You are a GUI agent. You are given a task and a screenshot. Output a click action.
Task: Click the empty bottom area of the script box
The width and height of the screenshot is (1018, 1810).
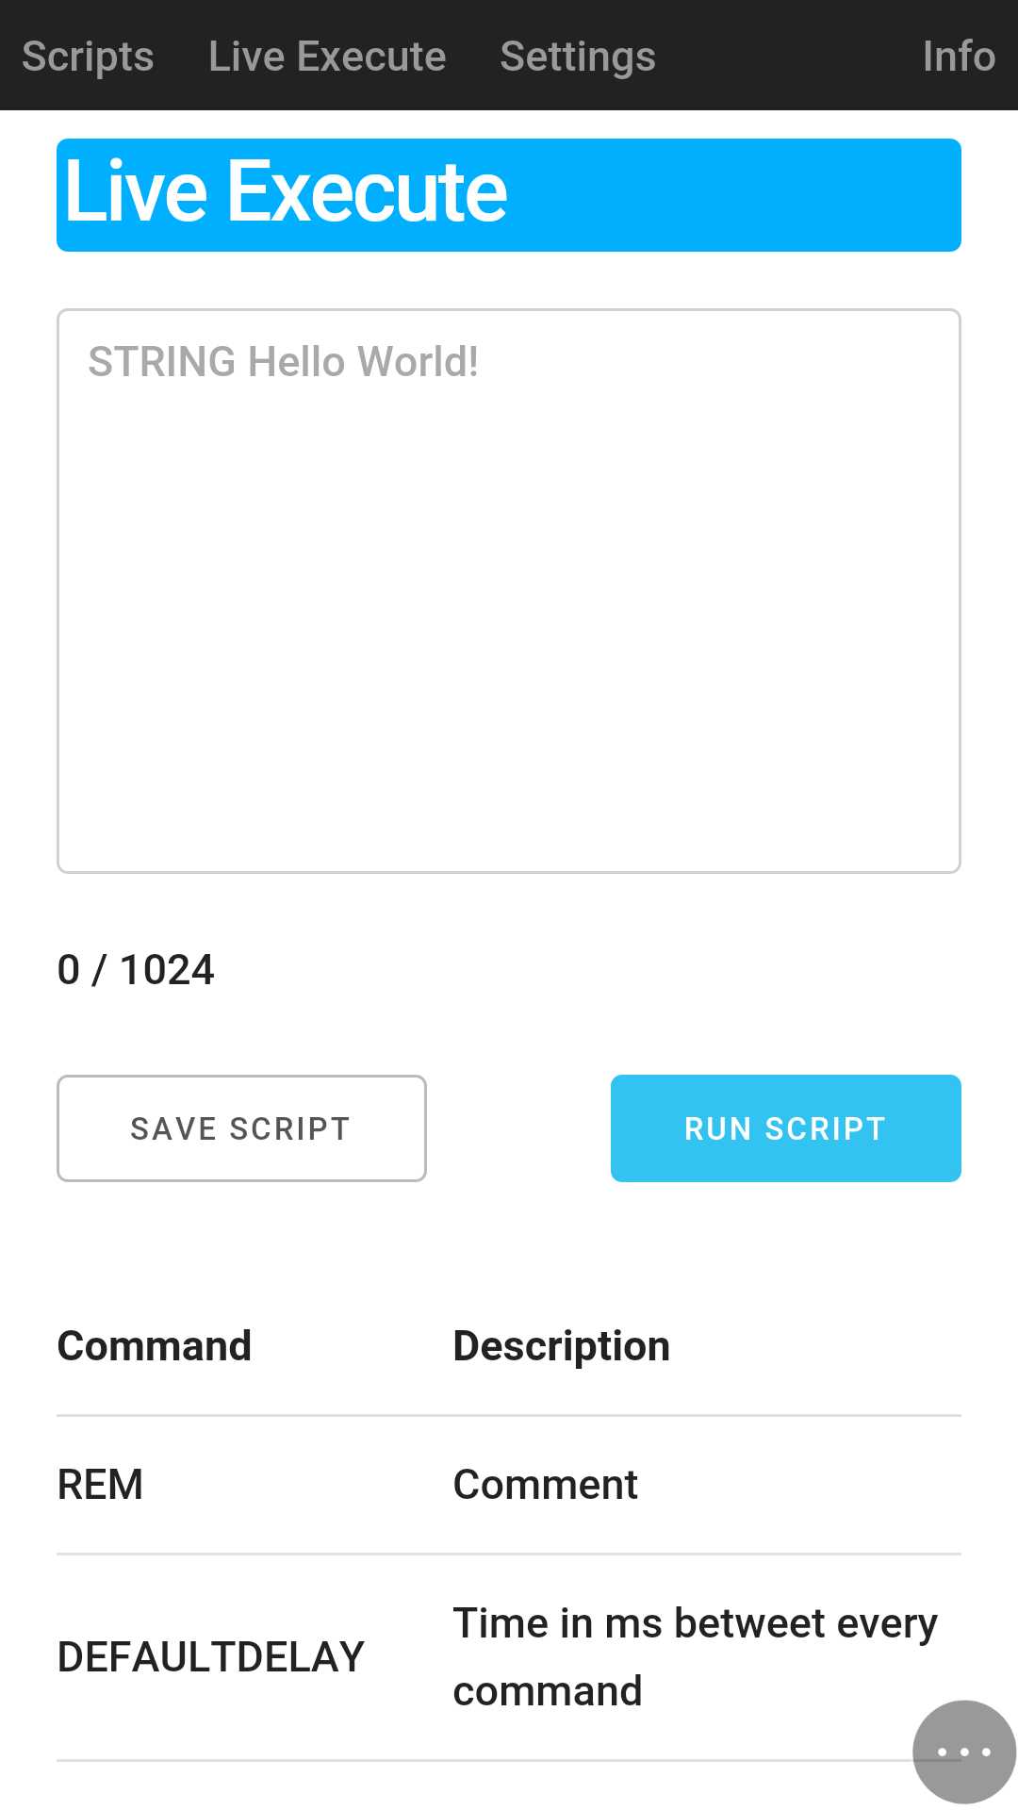point(509,754)
